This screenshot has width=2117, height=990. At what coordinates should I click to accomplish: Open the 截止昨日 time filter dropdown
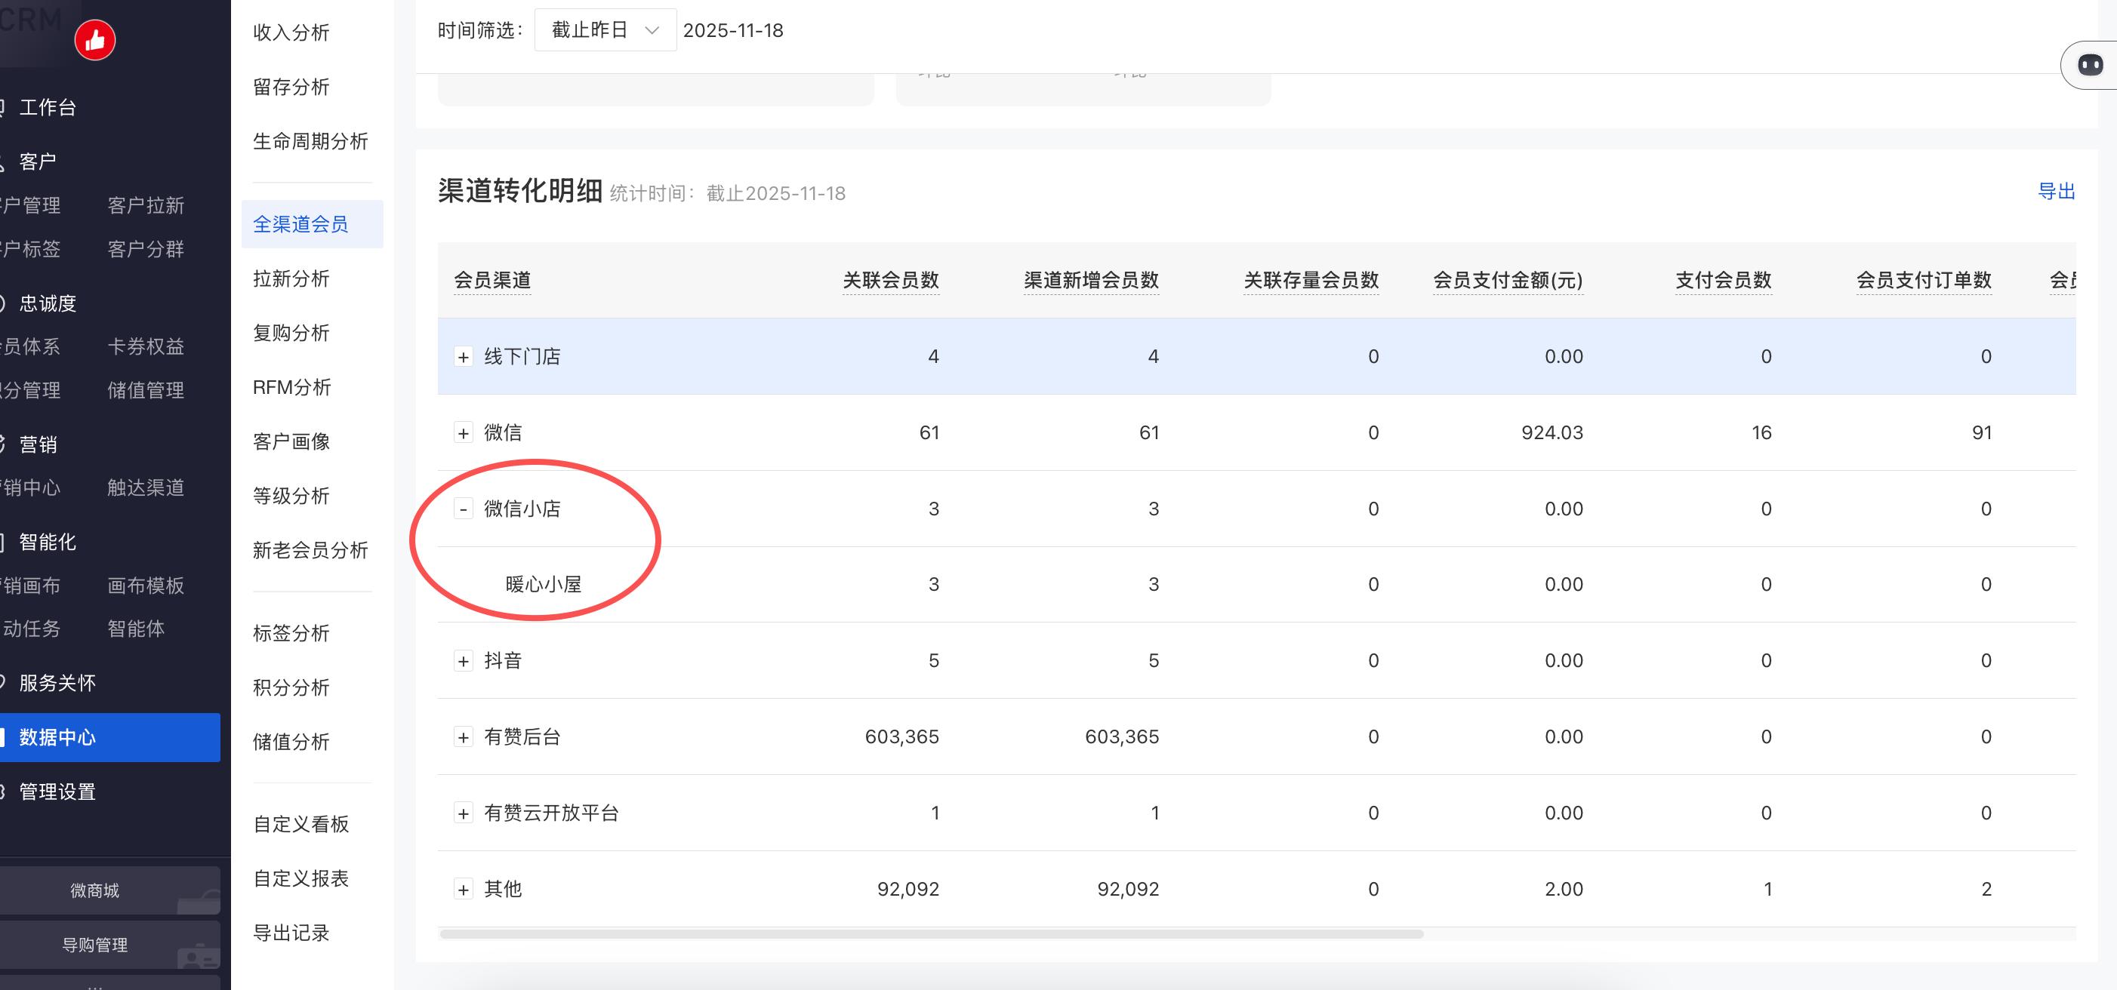coord(605,30)
